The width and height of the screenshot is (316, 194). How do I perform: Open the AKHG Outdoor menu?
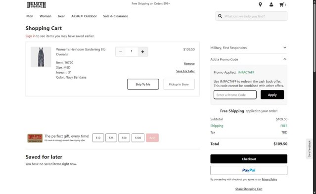(x=84, y=16)
